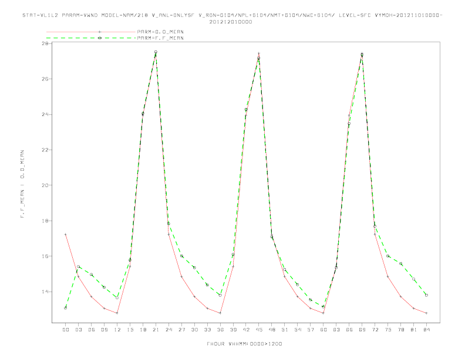Screen dimensions: 465x359
Task: Select green F.F_MEAN circle at hour 27
Action: pyautogui.click(x=181, y=256)
